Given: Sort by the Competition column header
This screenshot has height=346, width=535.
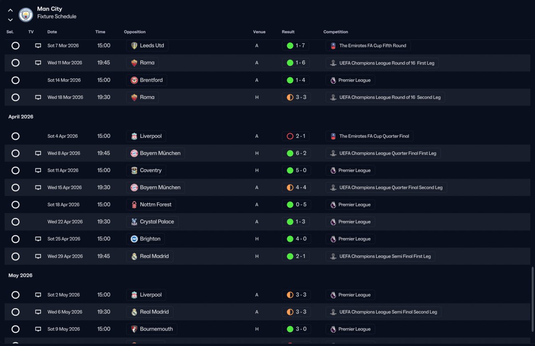Looking at the screenshot, I should click(x=336, y=32).
